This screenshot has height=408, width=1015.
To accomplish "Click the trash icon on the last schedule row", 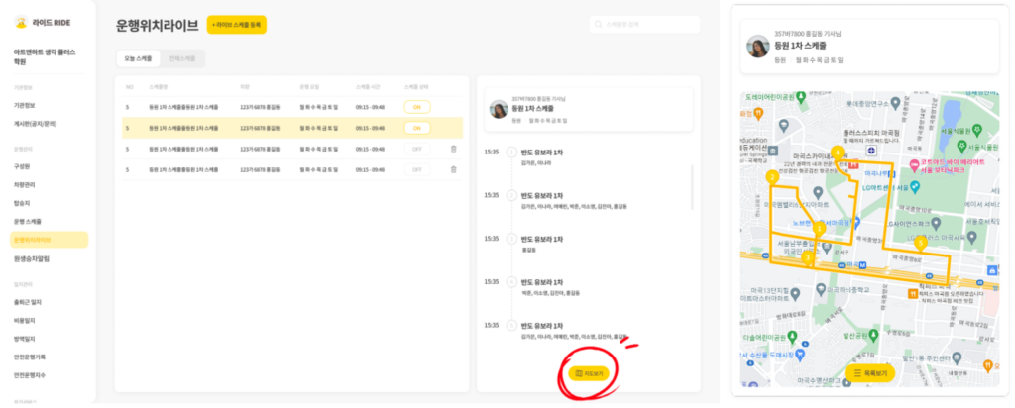I will coord(453,169).
